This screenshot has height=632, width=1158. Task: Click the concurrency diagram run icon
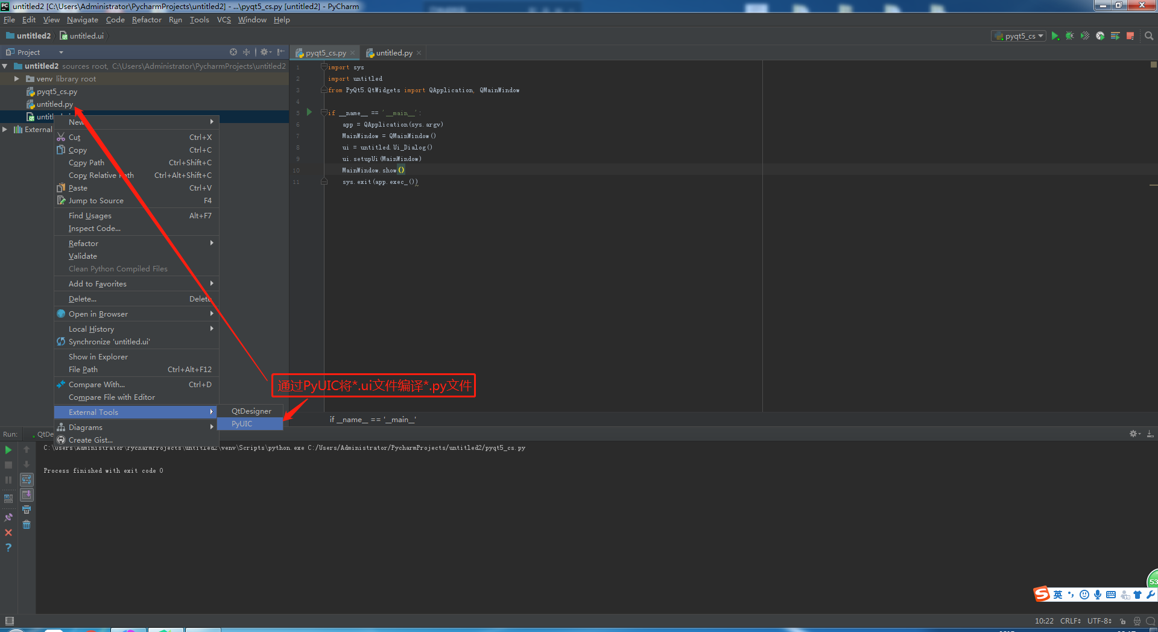pos(1115,36)
